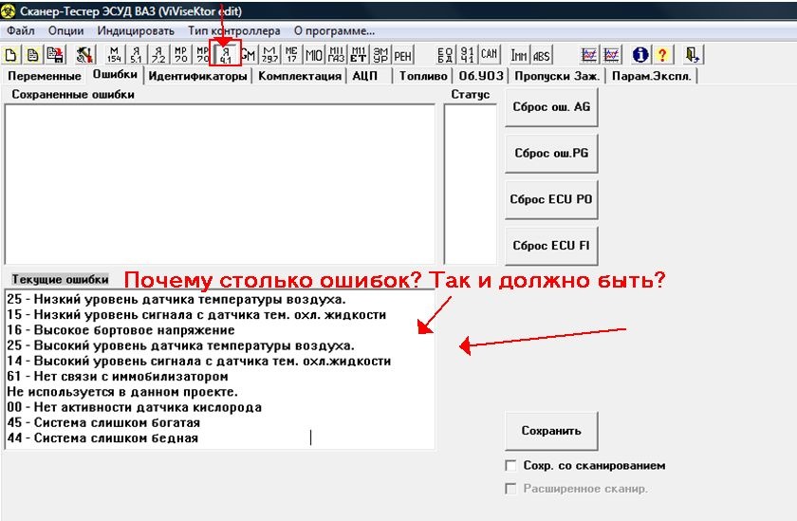Open the blue info icon
Viewport: 797px width, 521px height.
(639, 54)
